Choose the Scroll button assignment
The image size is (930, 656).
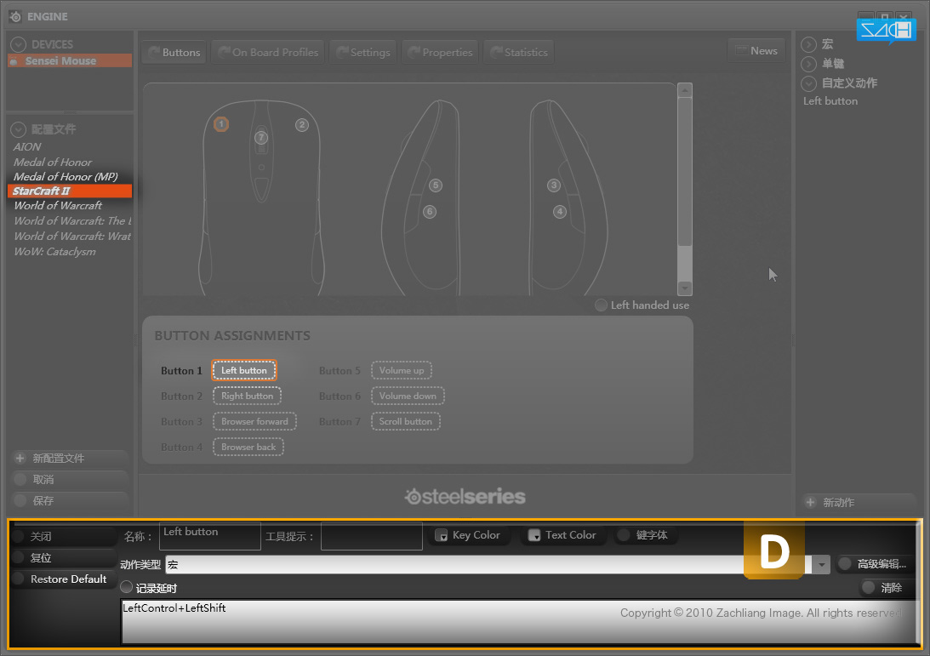point(406,421)
